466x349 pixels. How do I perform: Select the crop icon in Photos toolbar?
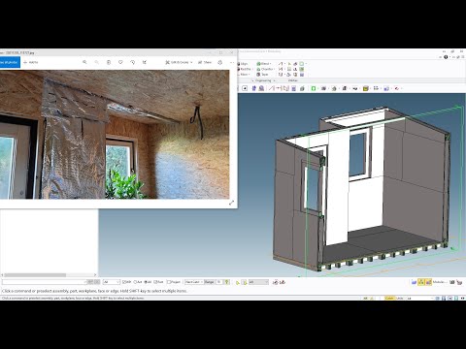[145, 62]
